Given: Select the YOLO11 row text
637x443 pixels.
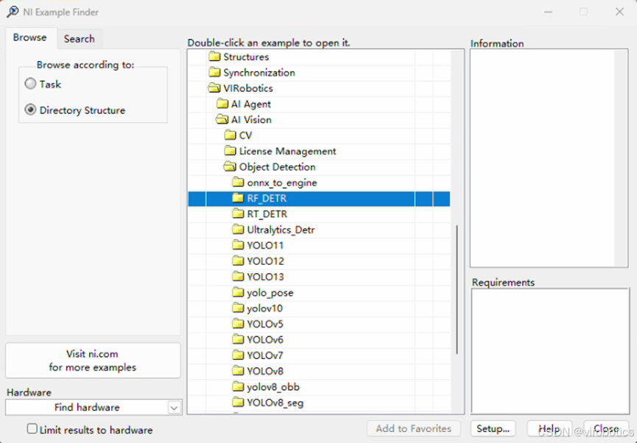Looking at the screenshot, I should pyautogui.click(x=265, y=246).
